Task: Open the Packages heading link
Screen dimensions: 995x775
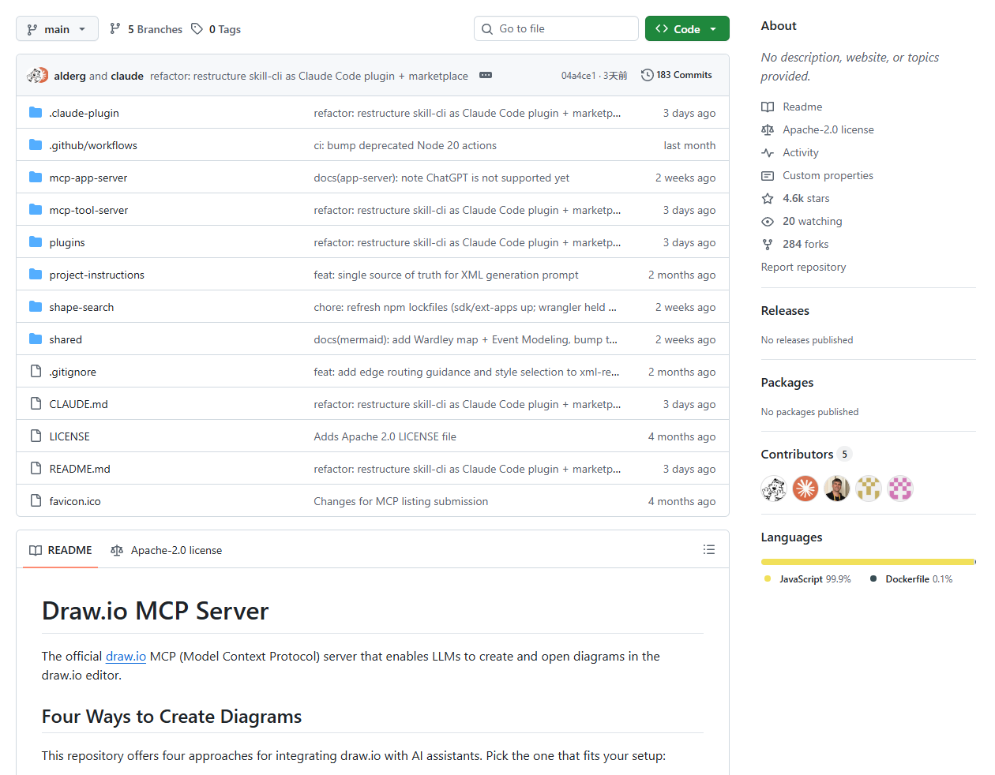Action: point(787,382)
